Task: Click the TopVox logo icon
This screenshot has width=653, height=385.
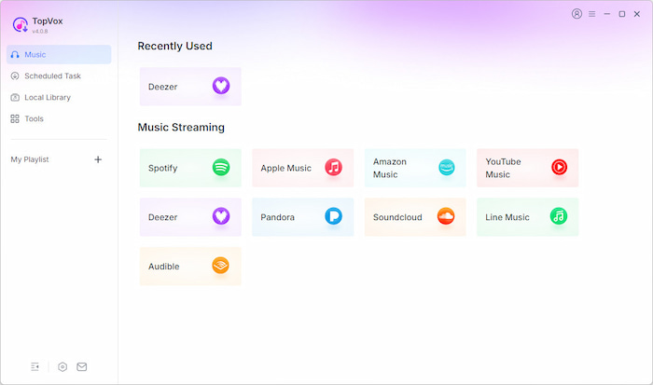Action: (21, 24)
